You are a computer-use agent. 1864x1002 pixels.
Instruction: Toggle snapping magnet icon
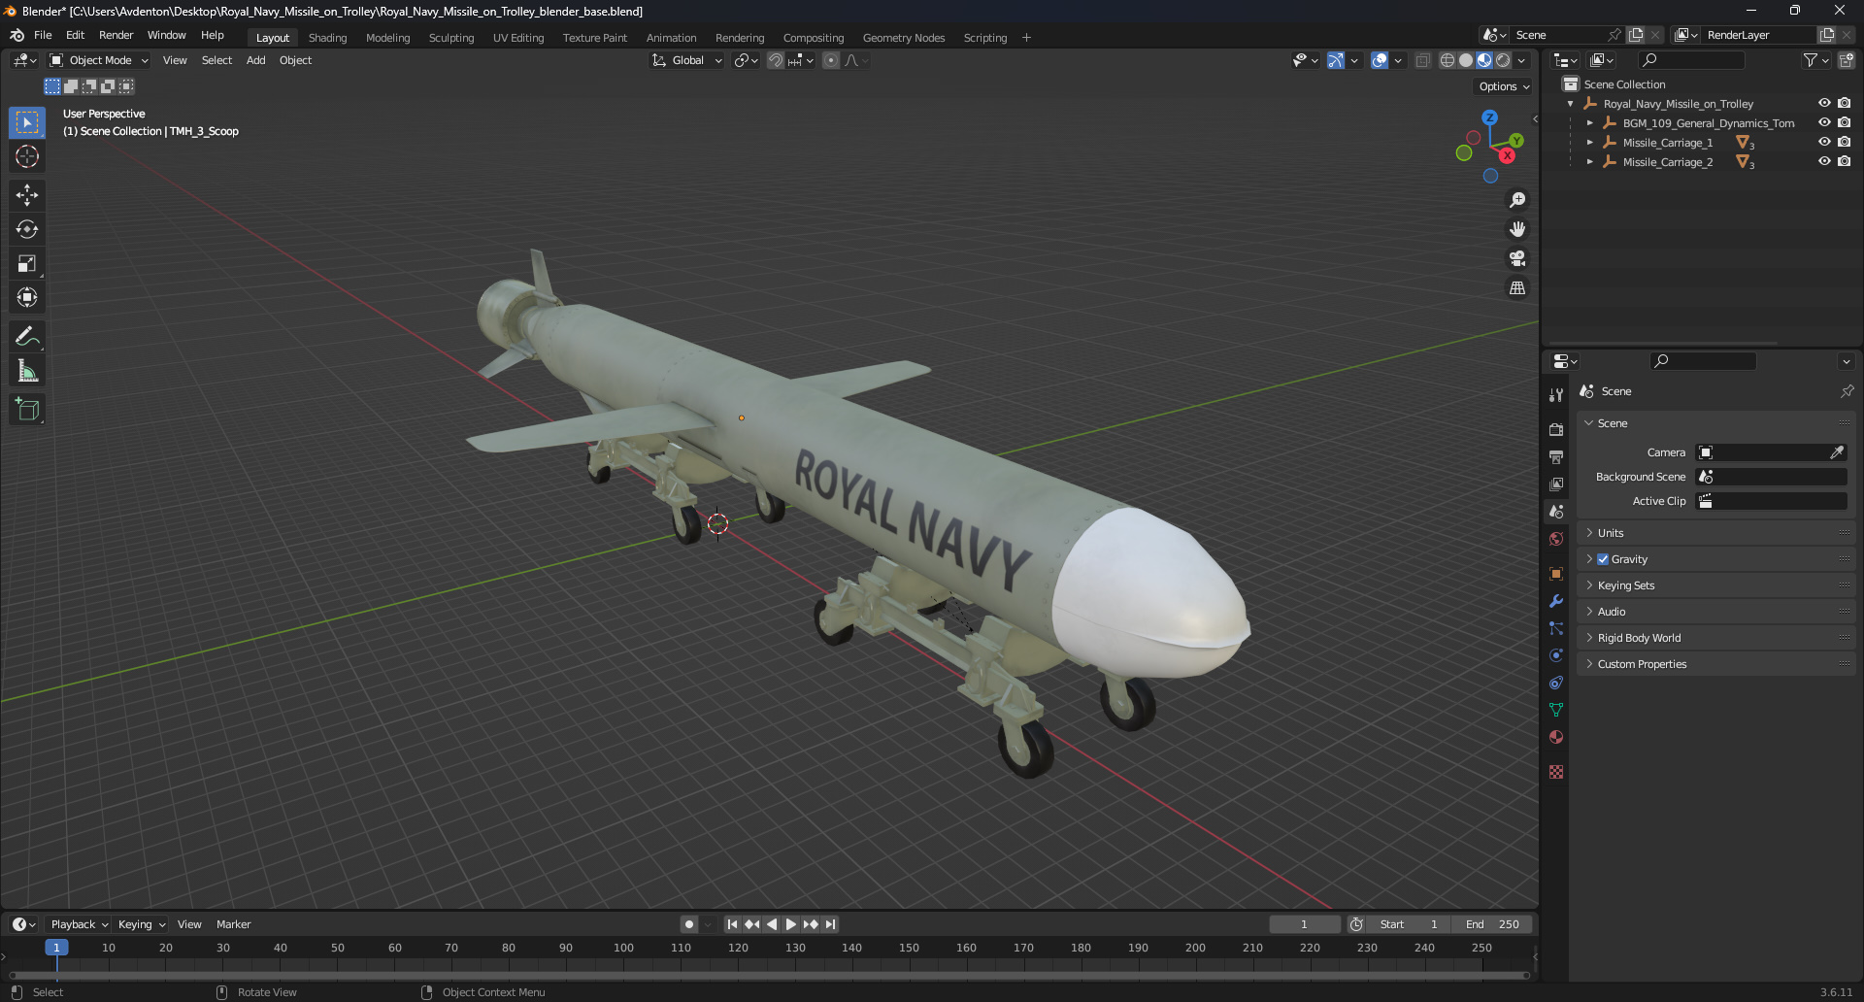click(776, 60)
